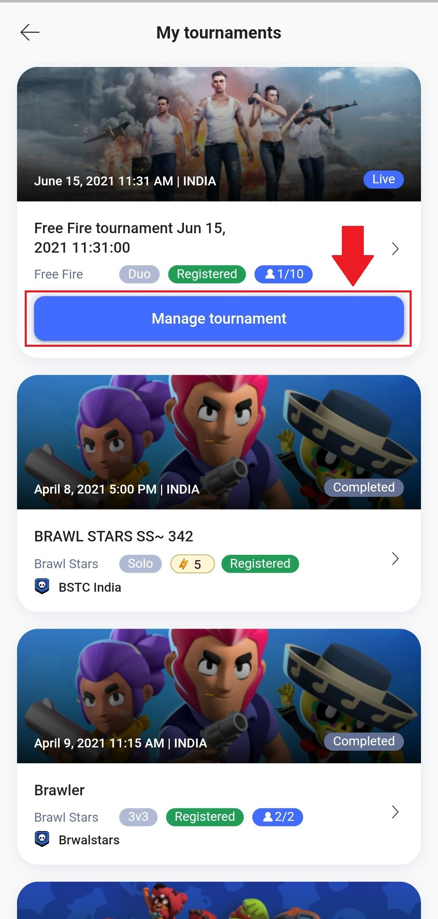Tap the 1/10 participants badge
The height and width of the screenshot is (919, 438).
click(x=283, y=274)
